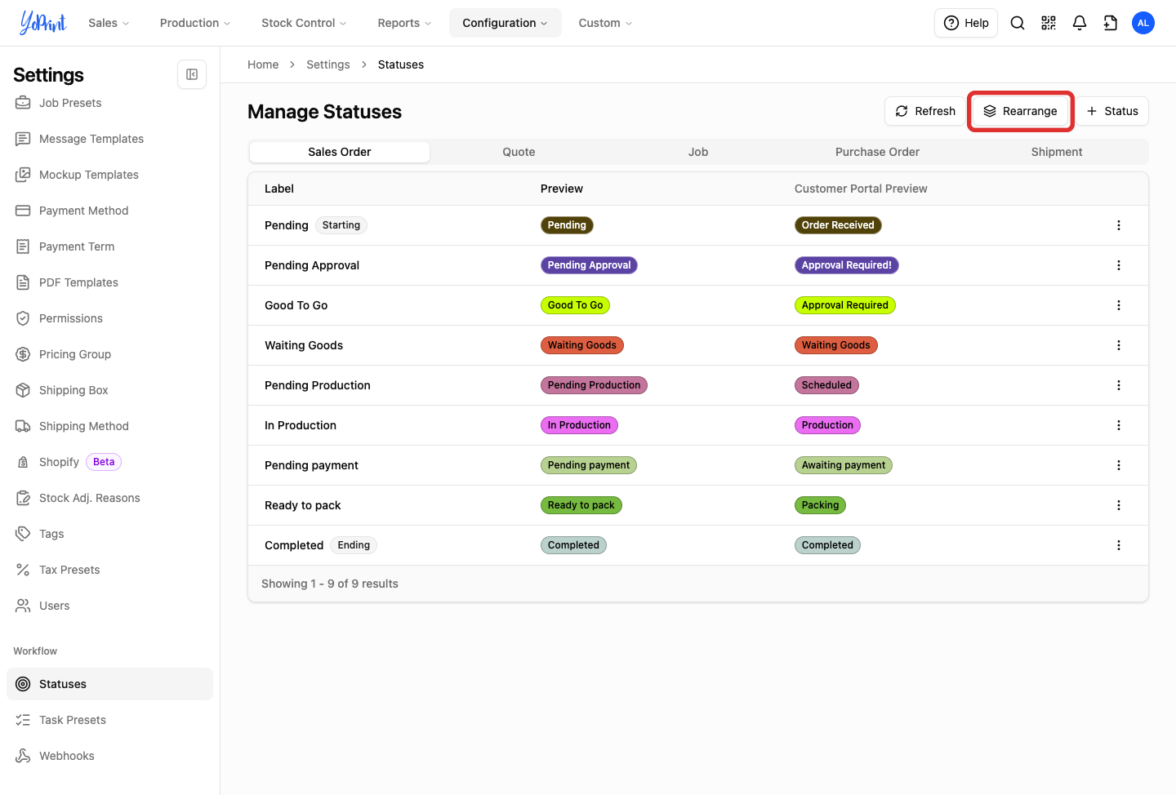This screenshot has height=795, width=1176.
Task: Expand the Production dropdown menu
Action: (195, 23)
